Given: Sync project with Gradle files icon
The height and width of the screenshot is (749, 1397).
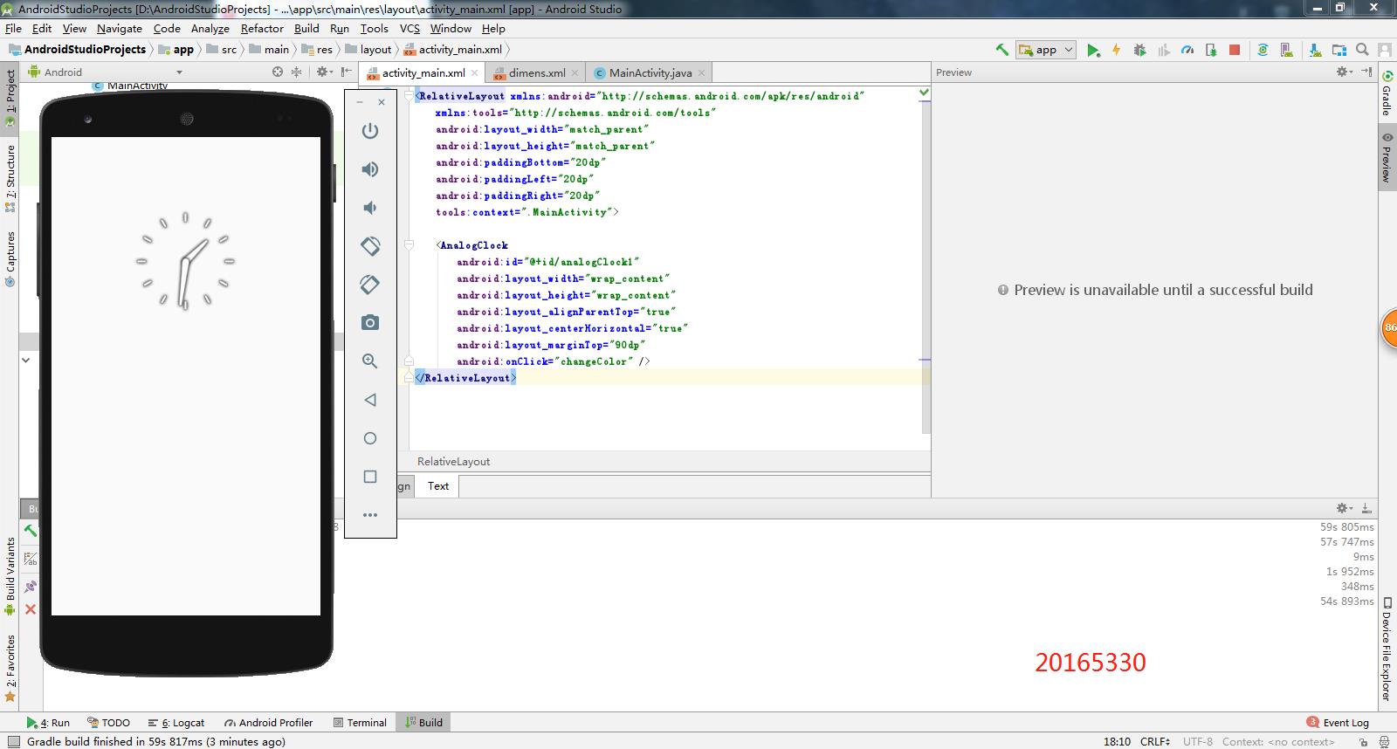Looking at the screenshot, I should pos(1263,50).
